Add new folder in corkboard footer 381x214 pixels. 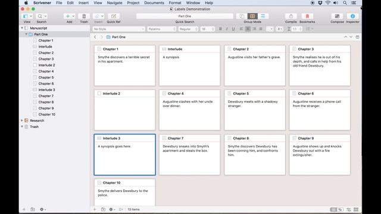click(103, 209)
